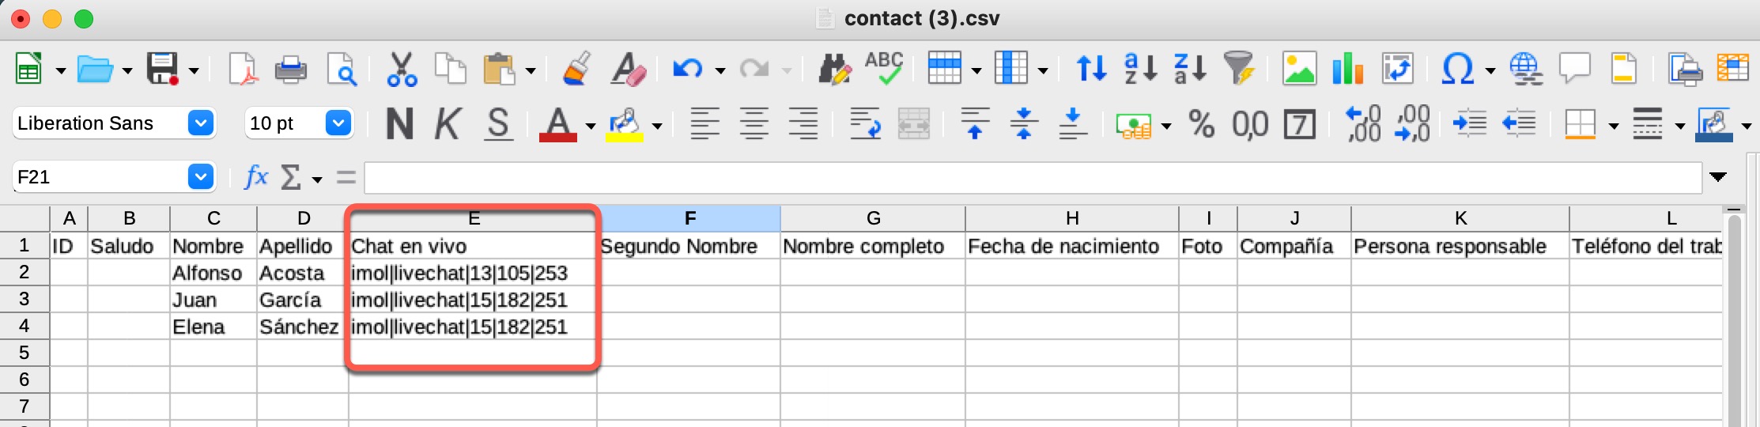Select row header 4
This screenshot has width=1760, height=427.
pyautogui.click(x=25, y=326)
